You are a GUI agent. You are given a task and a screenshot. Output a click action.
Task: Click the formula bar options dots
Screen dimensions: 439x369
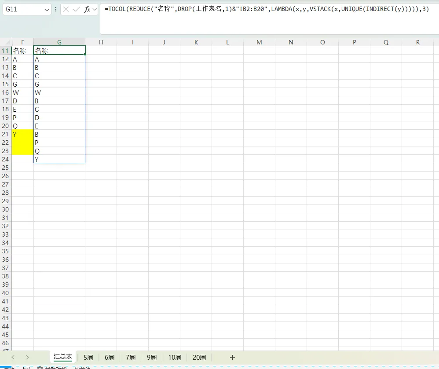[56, 9]
